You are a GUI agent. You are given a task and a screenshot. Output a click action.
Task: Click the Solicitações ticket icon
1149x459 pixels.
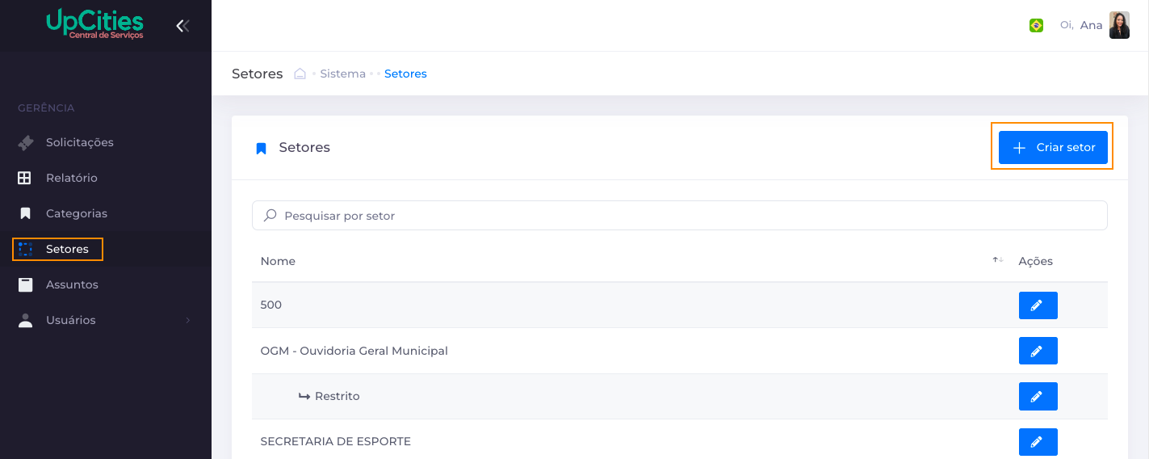pyautogui.click(x=25, y=142)
